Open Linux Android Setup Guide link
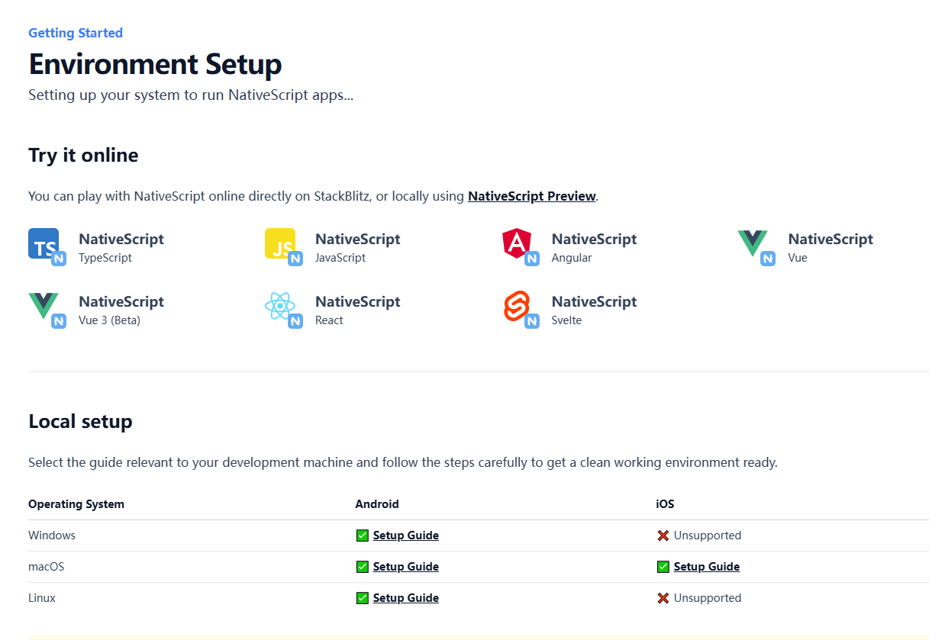929x640 pixels. [x=405, y=598]
